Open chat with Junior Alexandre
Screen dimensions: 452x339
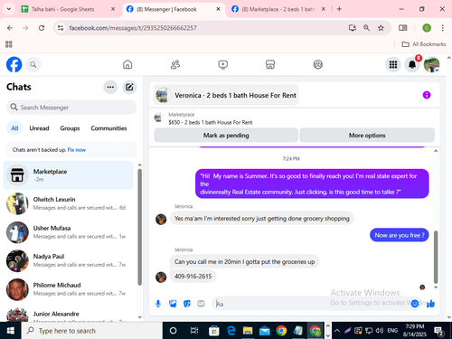coord(68,315)
